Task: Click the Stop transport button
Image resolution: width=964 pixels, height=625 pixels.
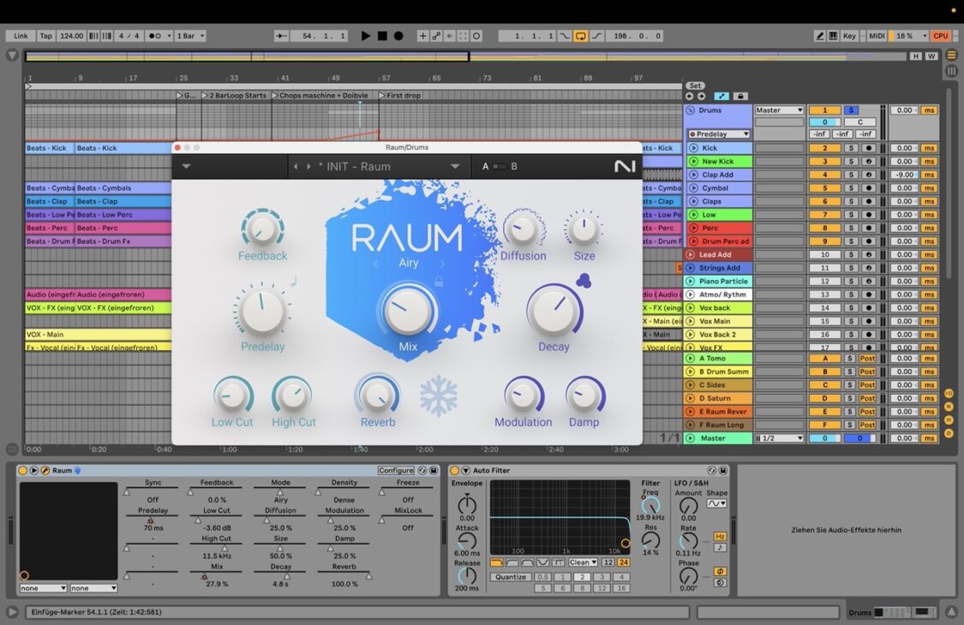Action: [382, 36]
